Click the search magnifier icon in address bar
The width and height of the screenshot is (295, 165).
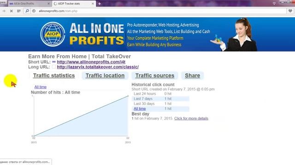[27, 11]
